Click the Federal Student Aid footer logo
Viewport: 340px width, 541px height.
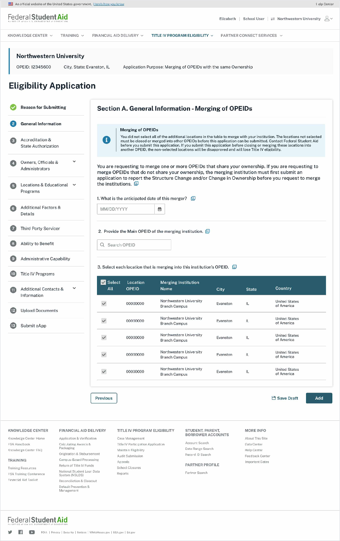[38, 521]
